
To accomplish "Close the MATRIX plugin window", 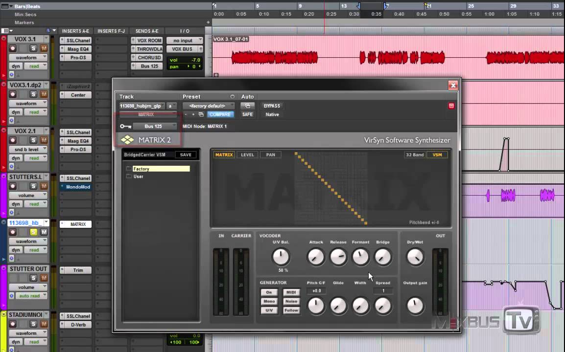I will pos(453,85).
